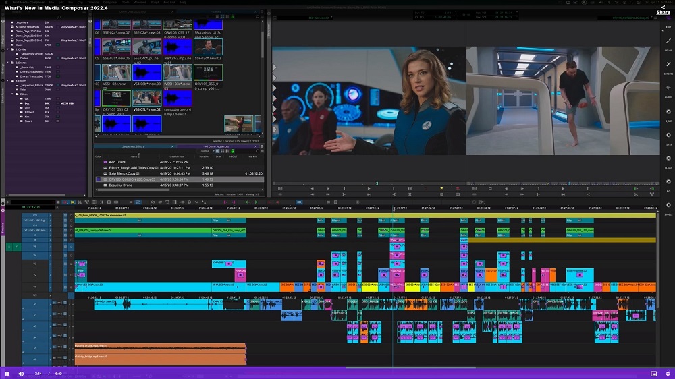The image size is (675, 379).
Task: Collapse the 1_Orville folder
Action: point(7,49)
